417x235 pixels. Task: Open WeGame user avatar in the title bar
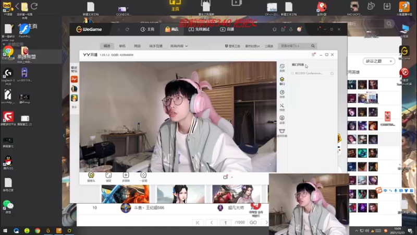[x=299, y=29]
